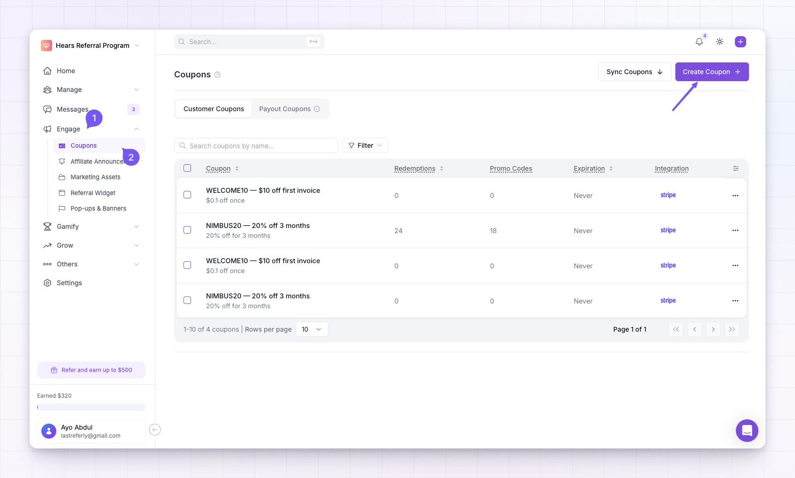Click the Hears Referral Program heart logo

coord(46,46)
